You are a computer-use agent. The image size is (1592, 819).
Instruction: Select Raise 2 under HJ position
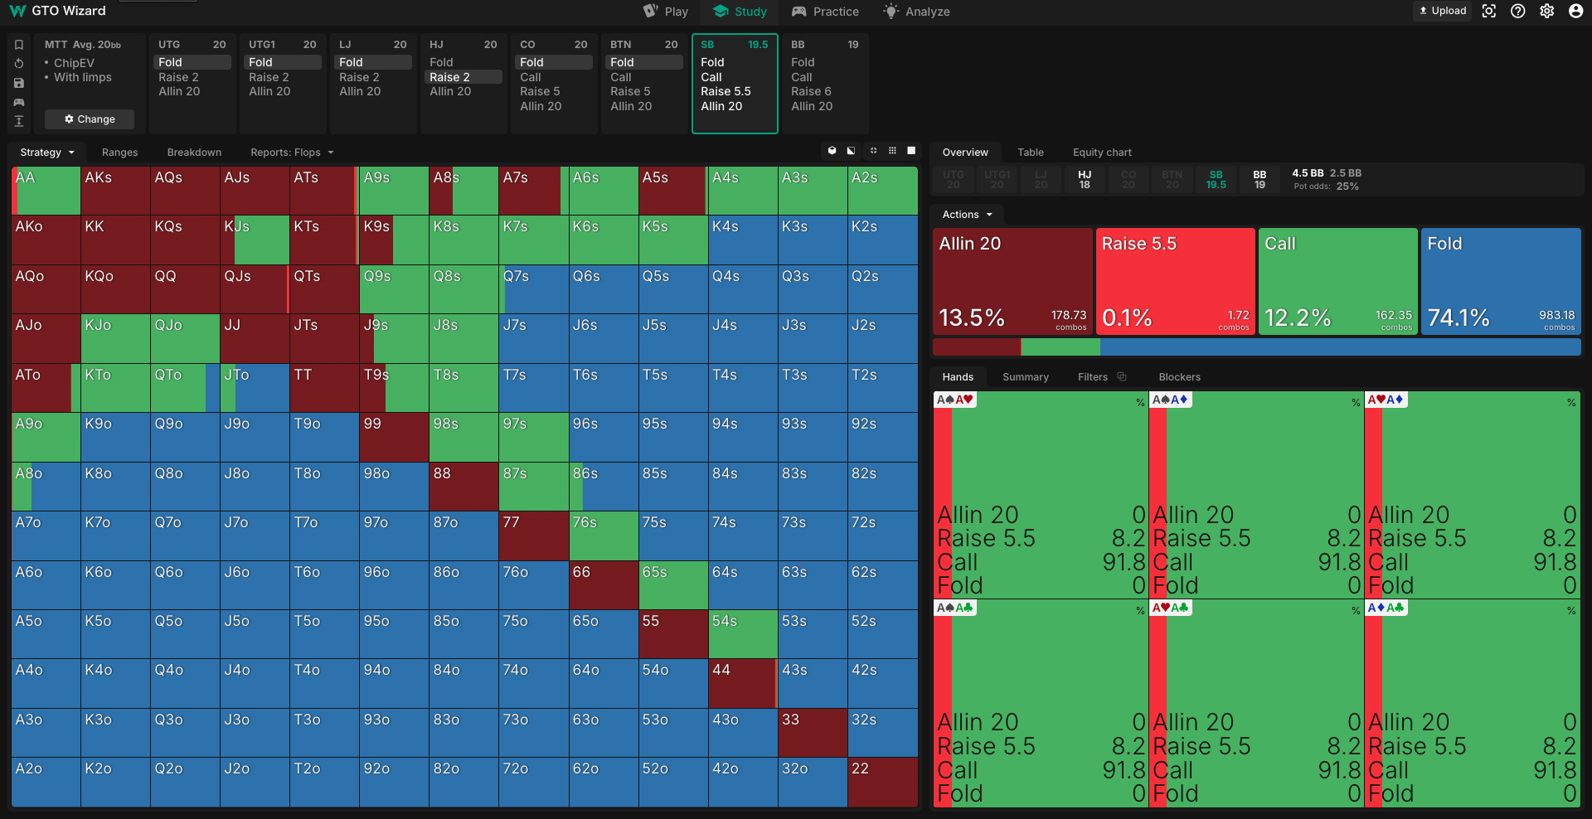[x=464, y=77]
